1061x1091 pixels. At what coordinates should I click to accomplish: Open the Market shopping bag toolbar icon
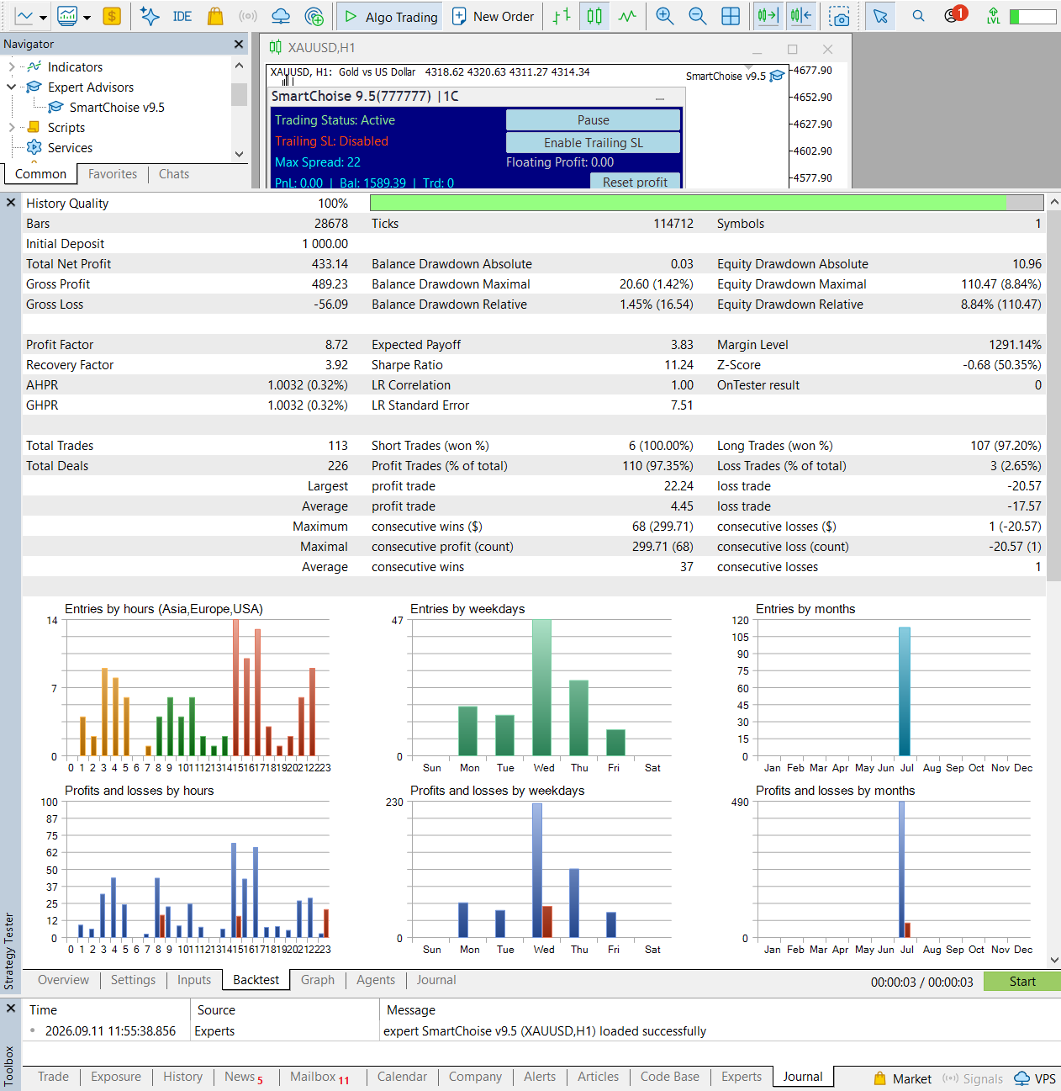click(215, 16)
